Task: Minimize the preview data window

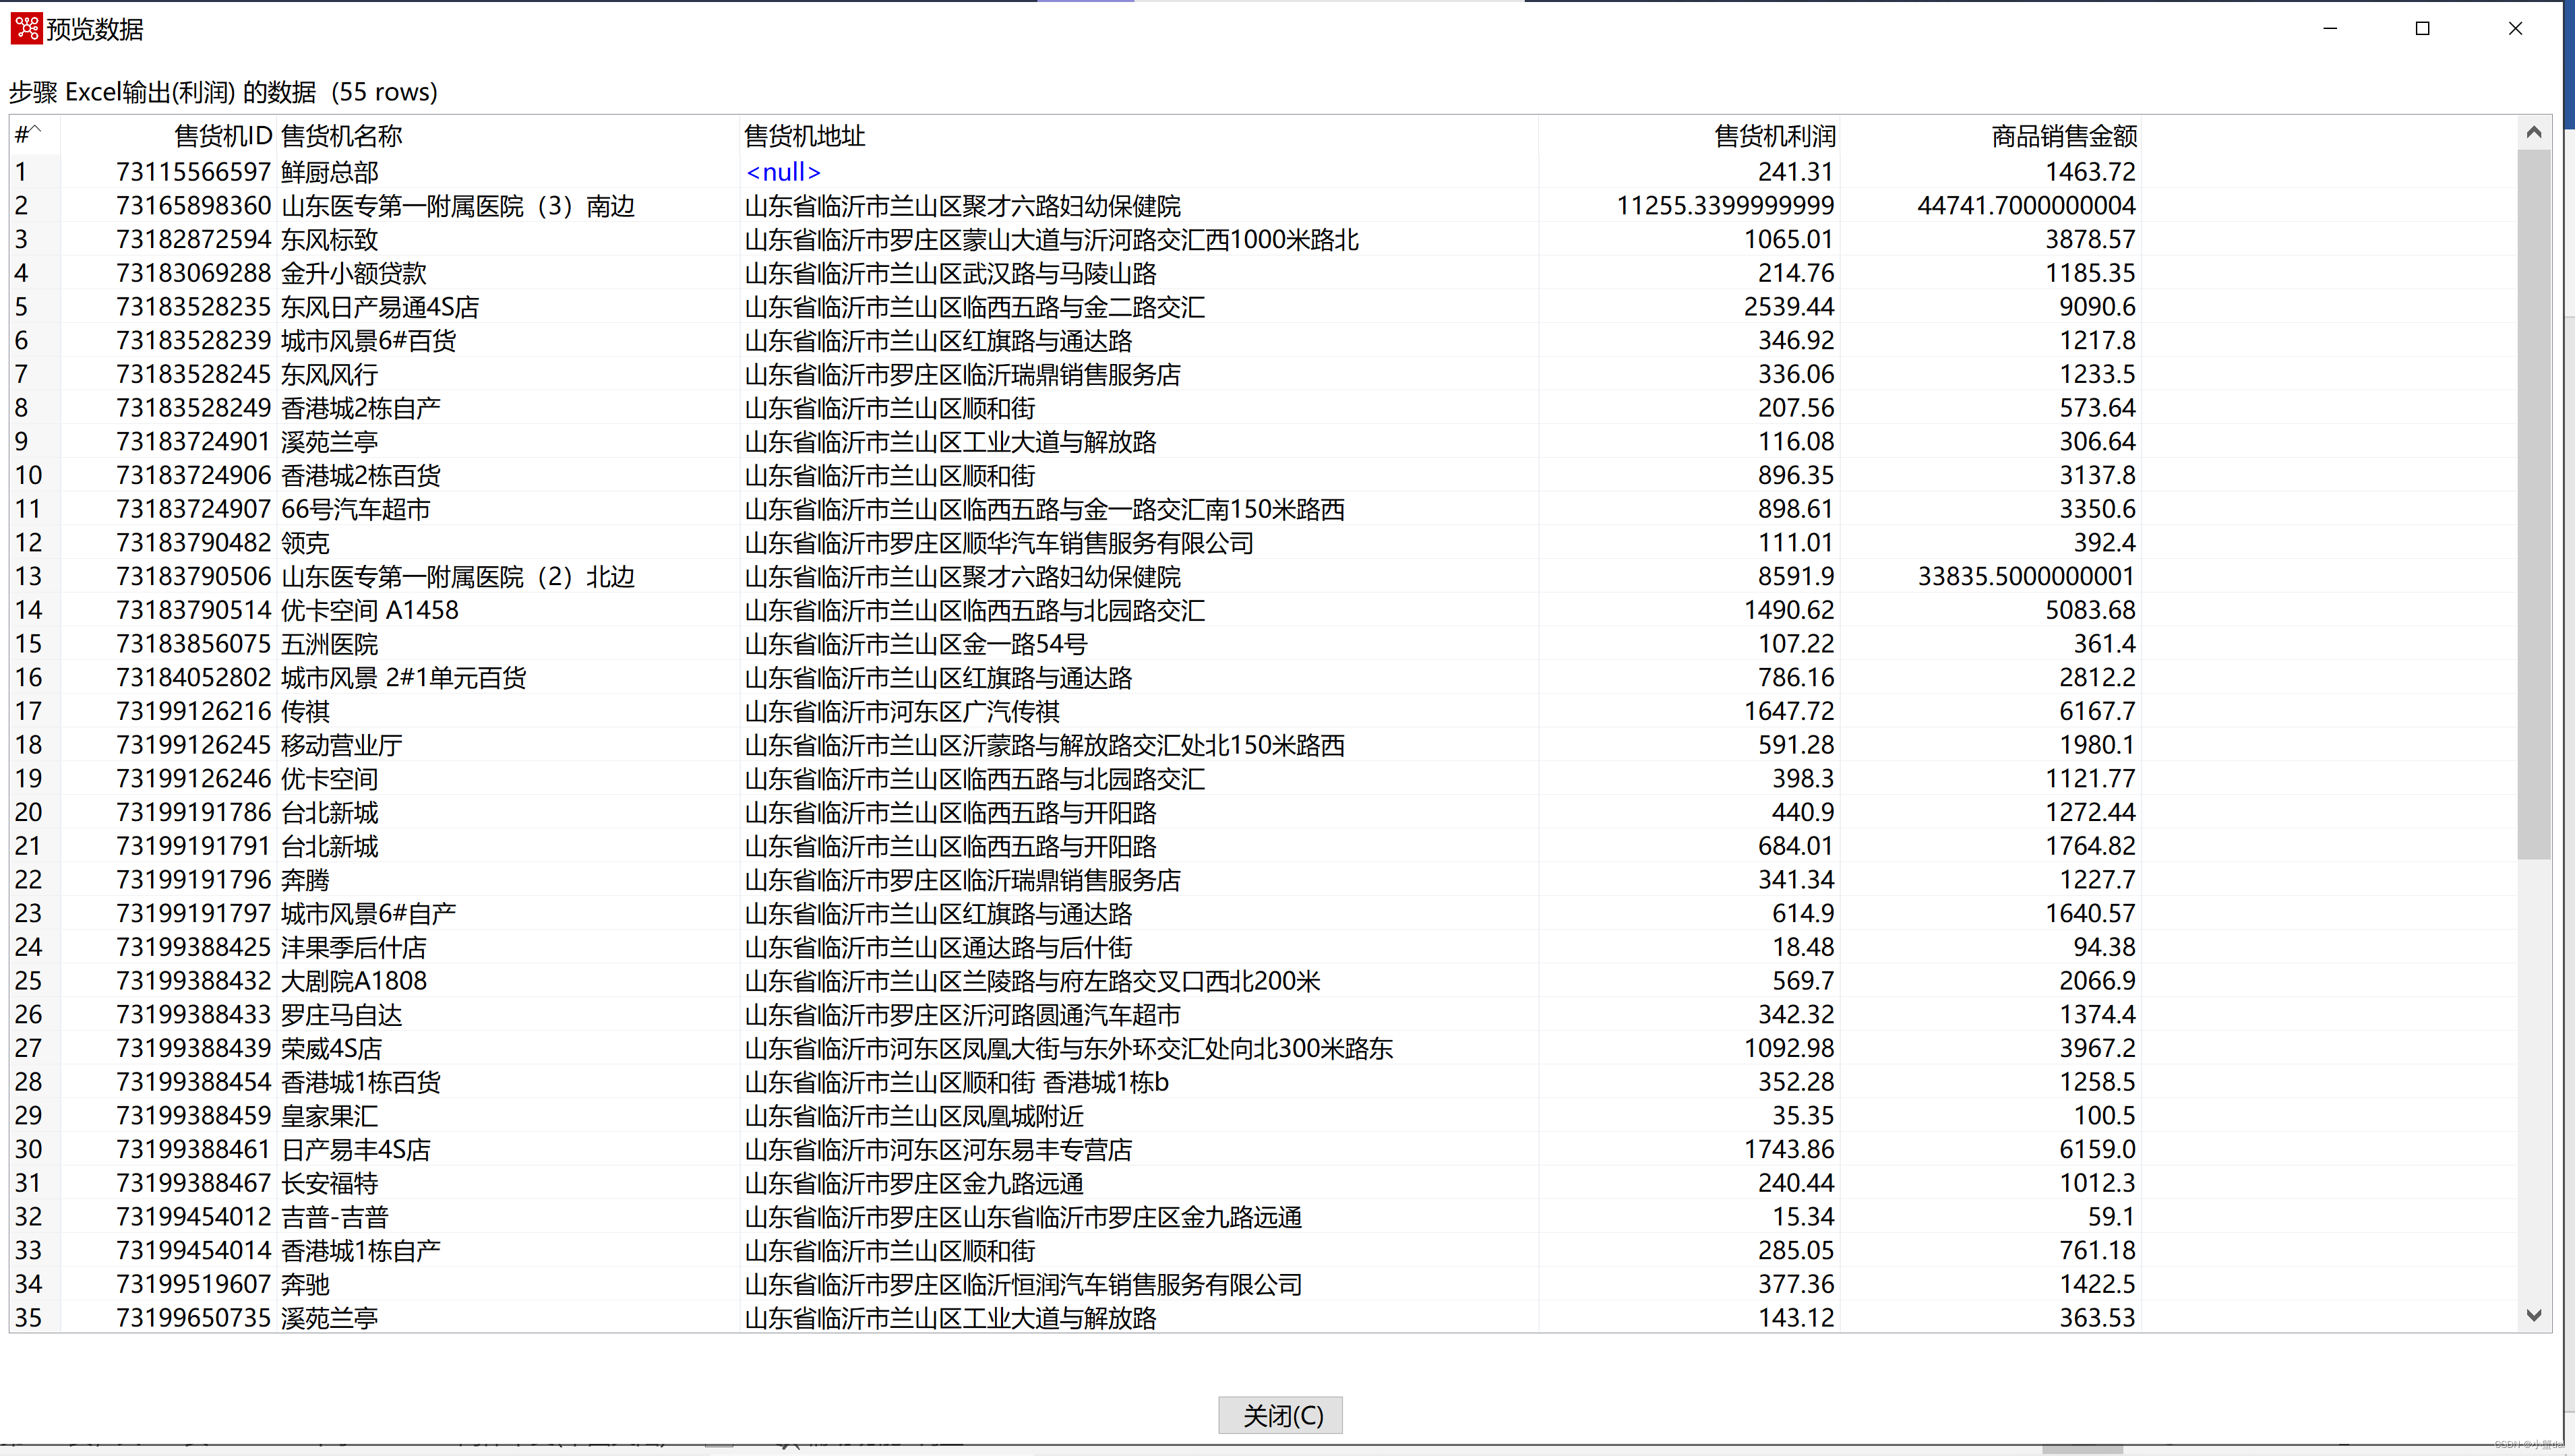Action: (x=2330, y=28)
